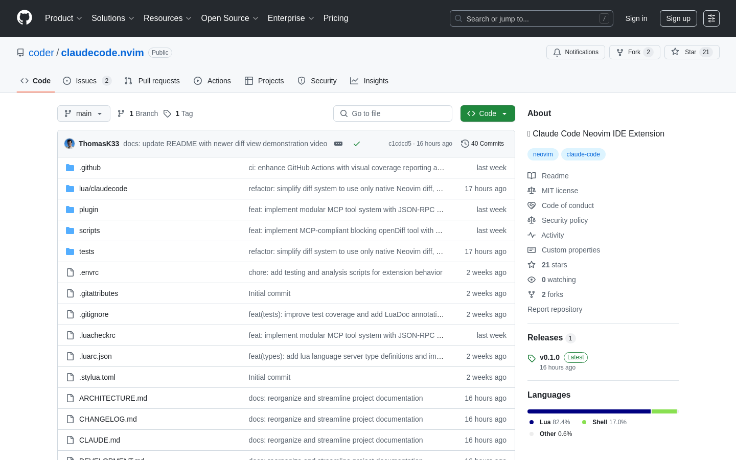The width and height of the screenshot is (736, 460).
Task: Click the forks icon in About
Action: click(x=532, y=294)
